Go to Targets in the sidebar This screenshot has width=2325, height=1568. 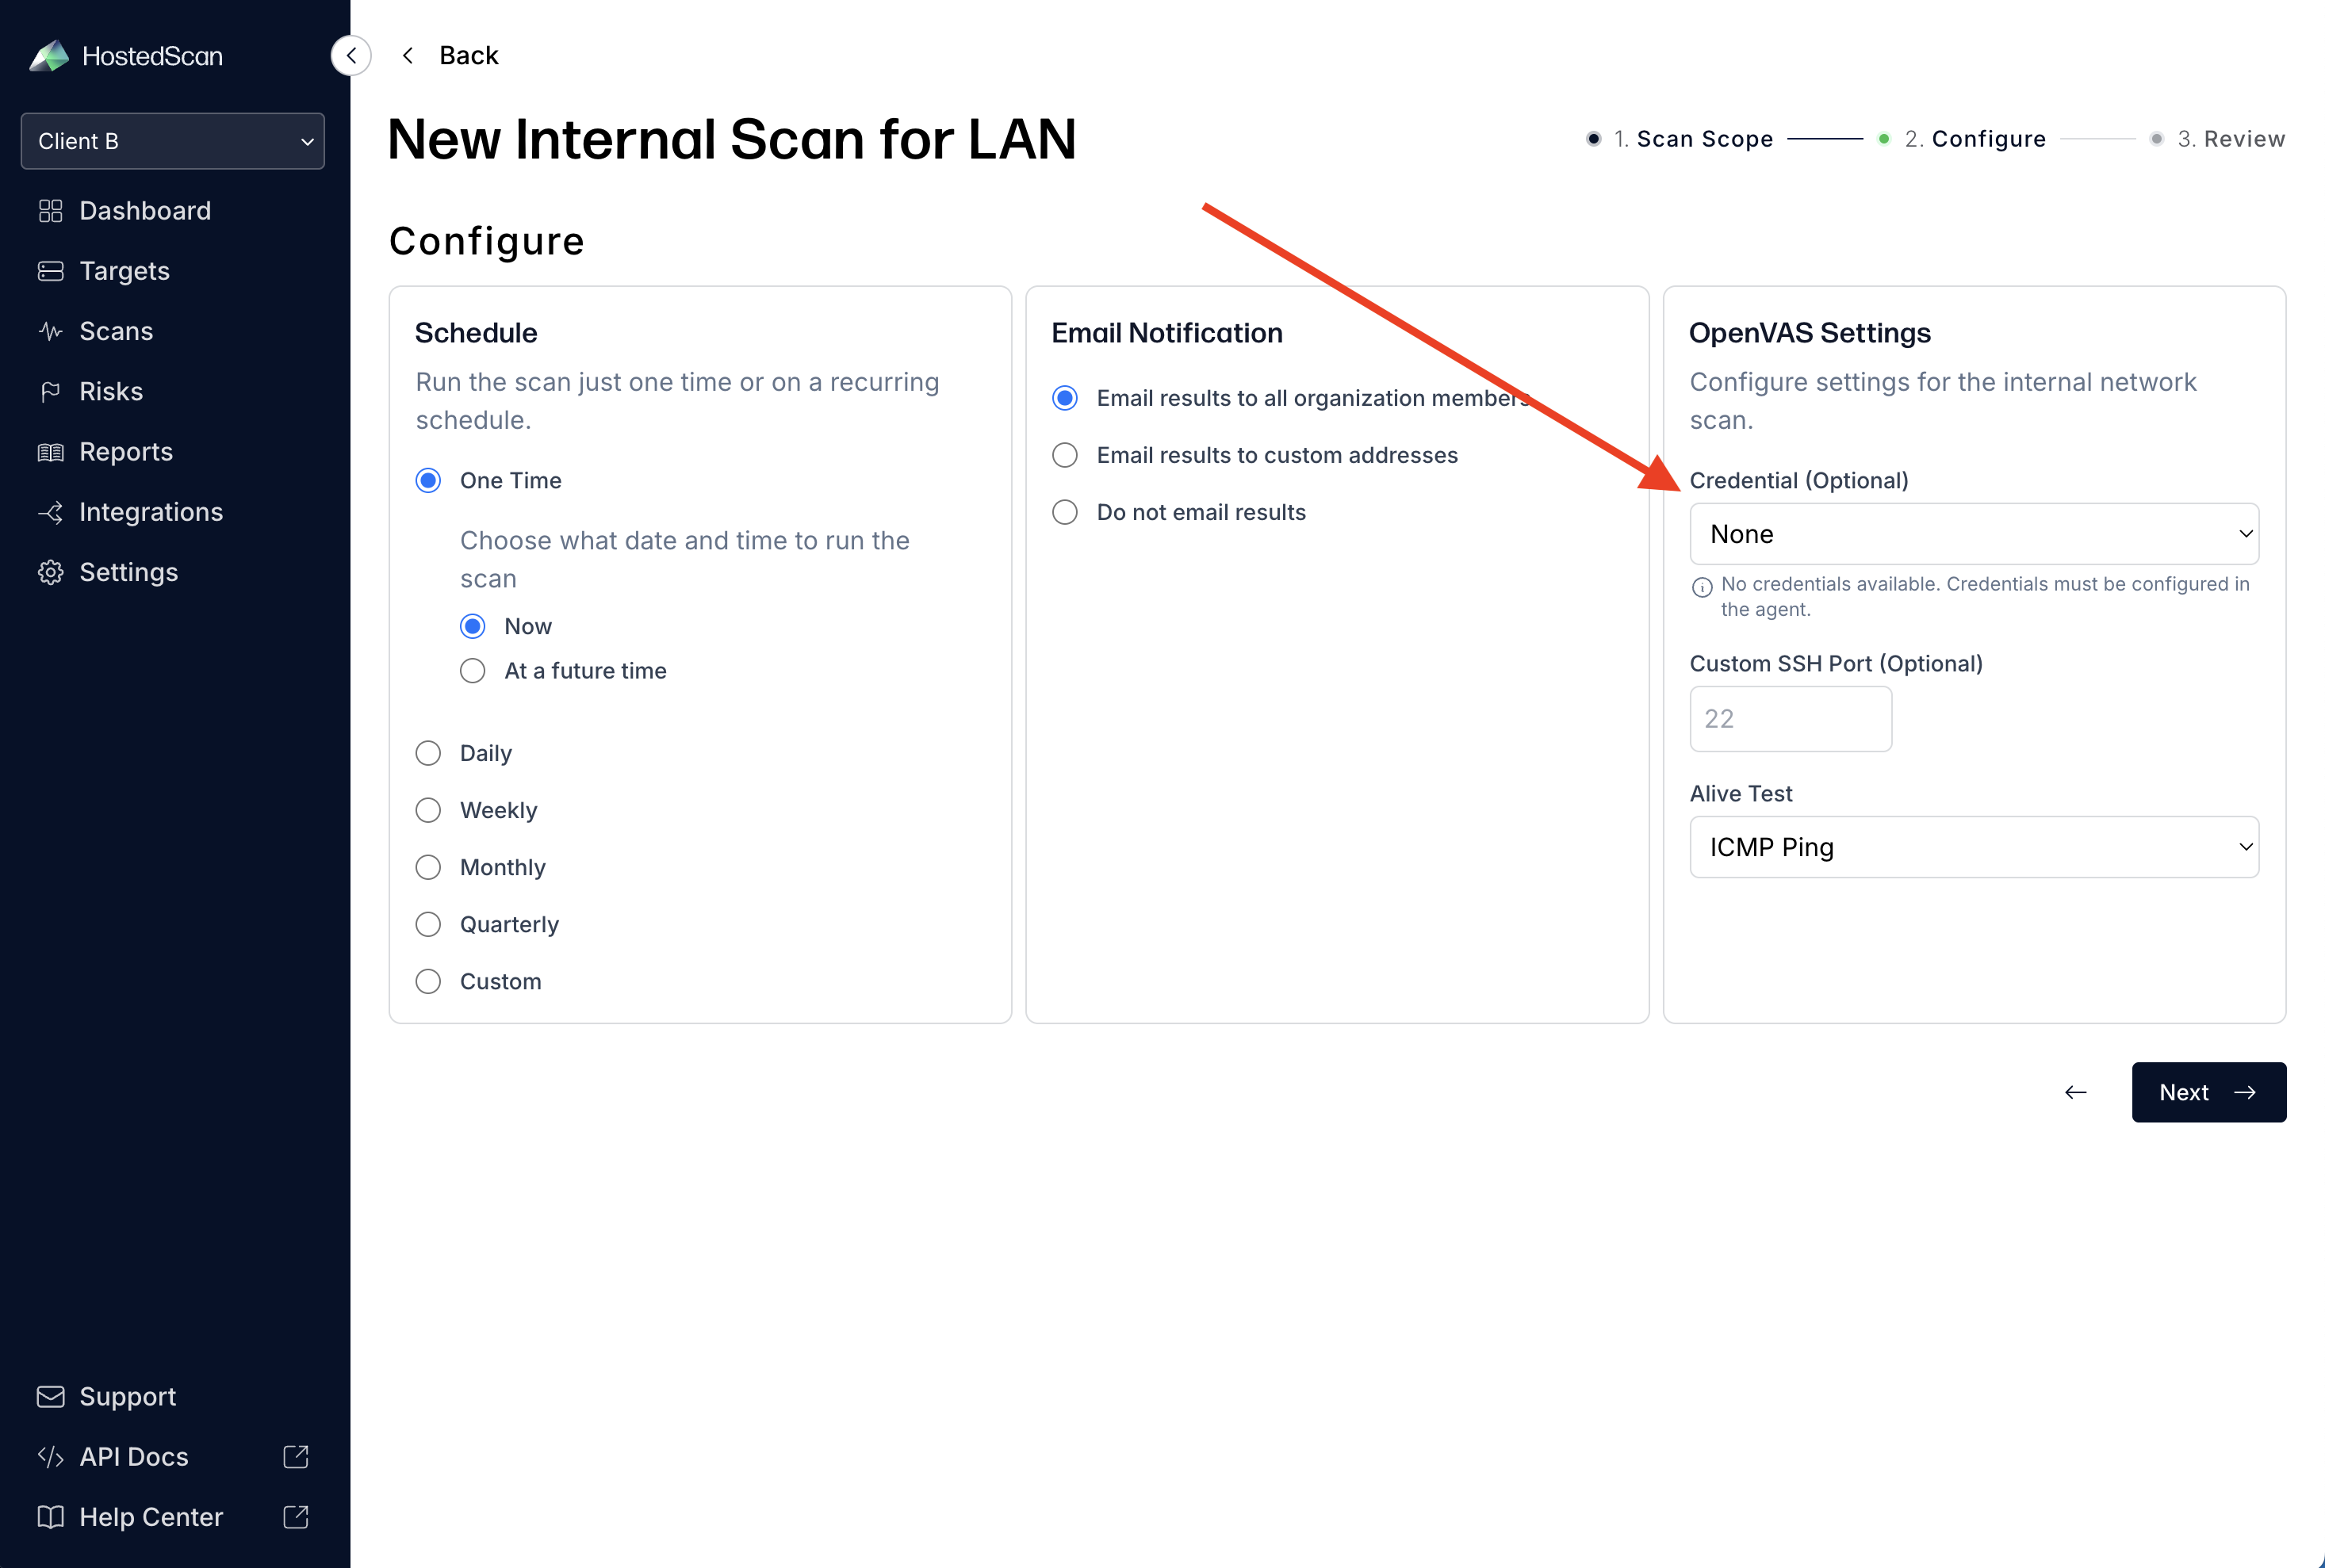click(x=124, y=271)
